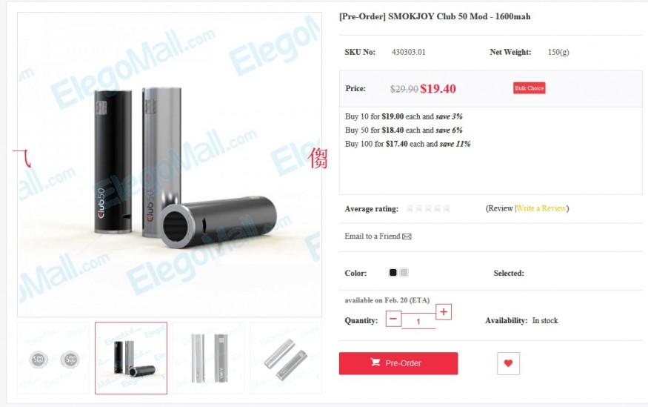Select the highlighted black and silver mods thumbnail
Image resolution: width=648 pixels, height=407 pixels.
[x=131, y=358]
